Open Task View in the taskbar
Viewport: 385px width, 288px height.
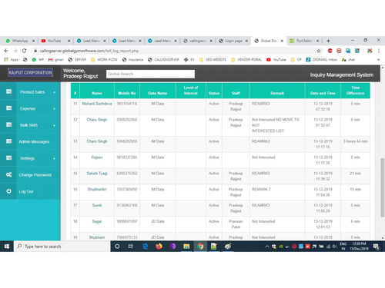131,247
